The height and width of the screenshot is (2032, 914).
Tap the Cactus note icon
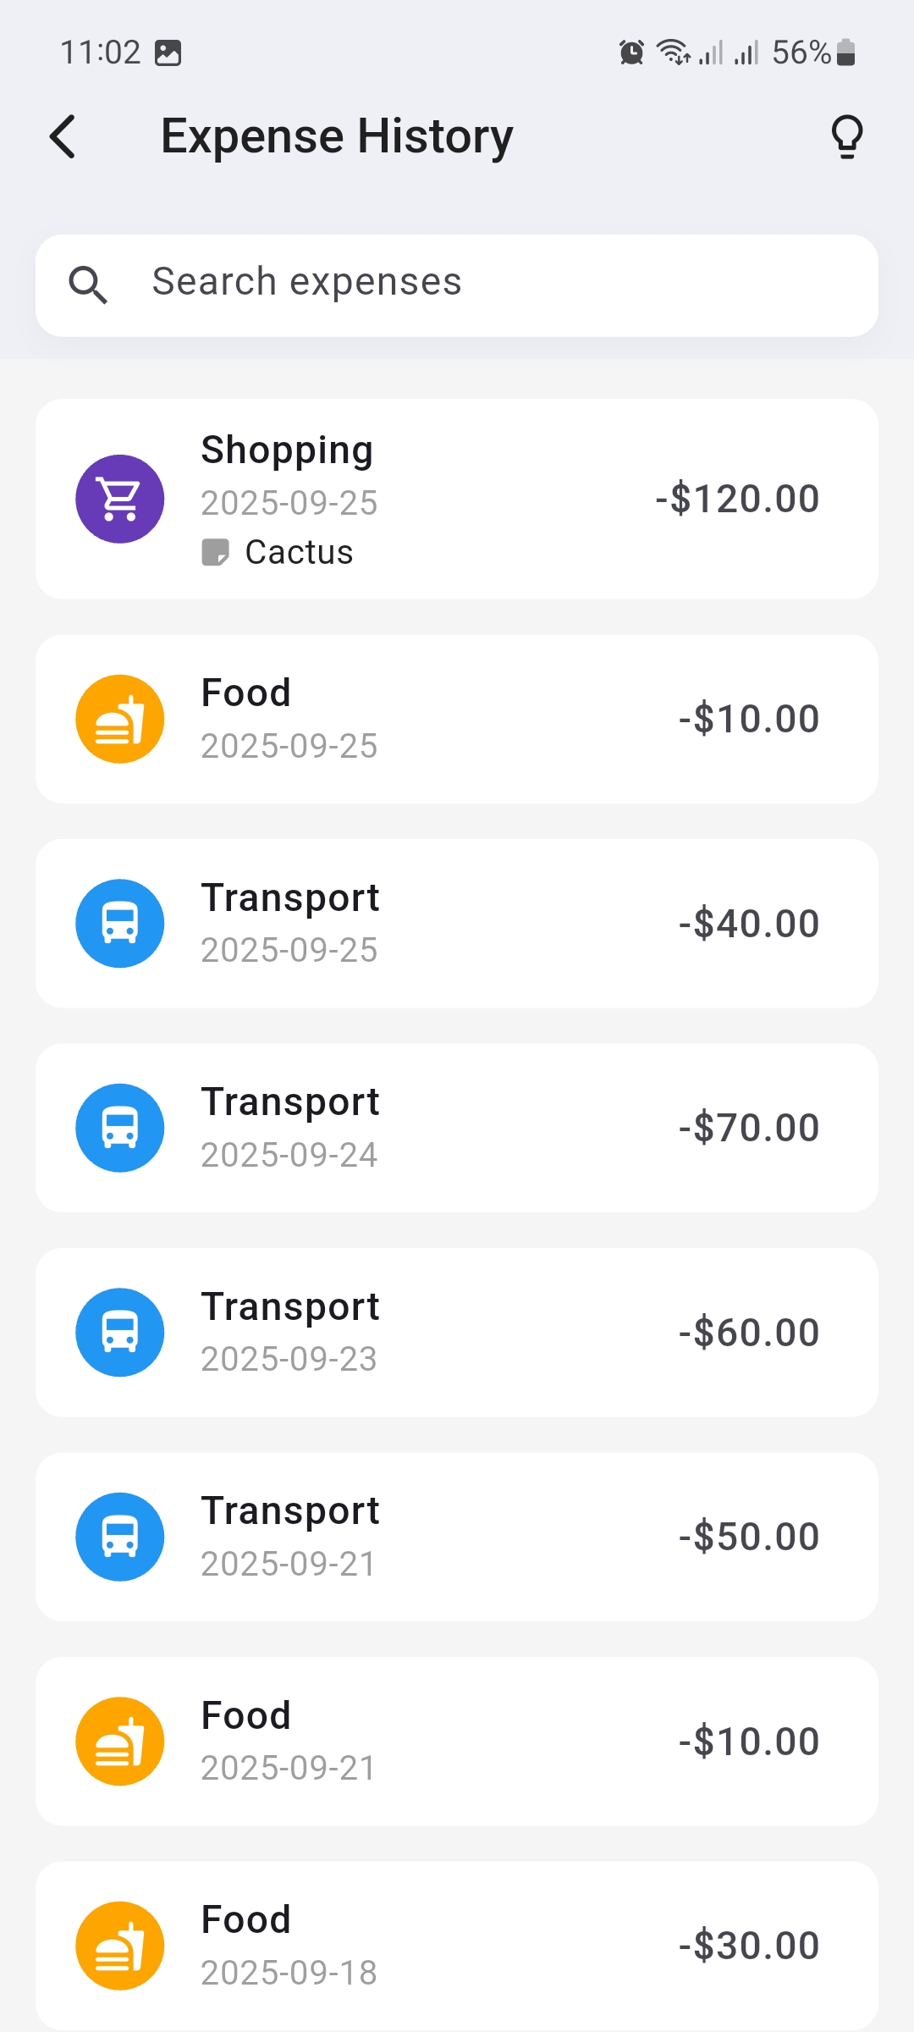point(215,552)
